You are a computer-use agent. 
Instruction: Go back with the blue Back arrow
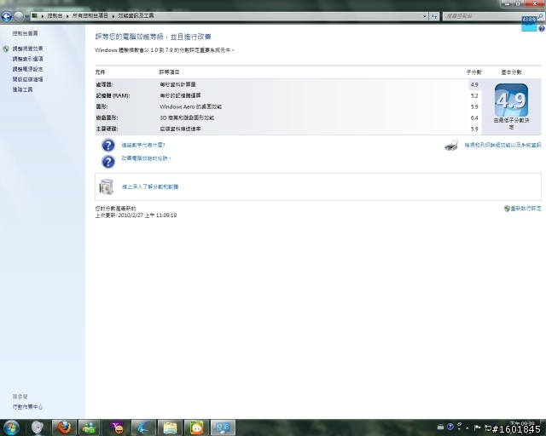point(6,16)
